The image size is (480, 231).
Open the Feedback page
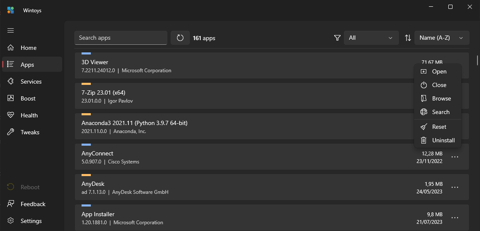(32, 204)
